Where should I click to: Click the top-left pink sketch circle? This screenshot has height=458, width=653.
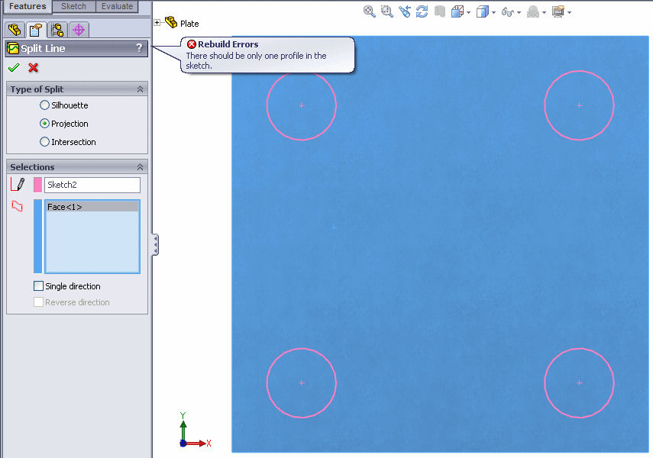click(302, 105)
